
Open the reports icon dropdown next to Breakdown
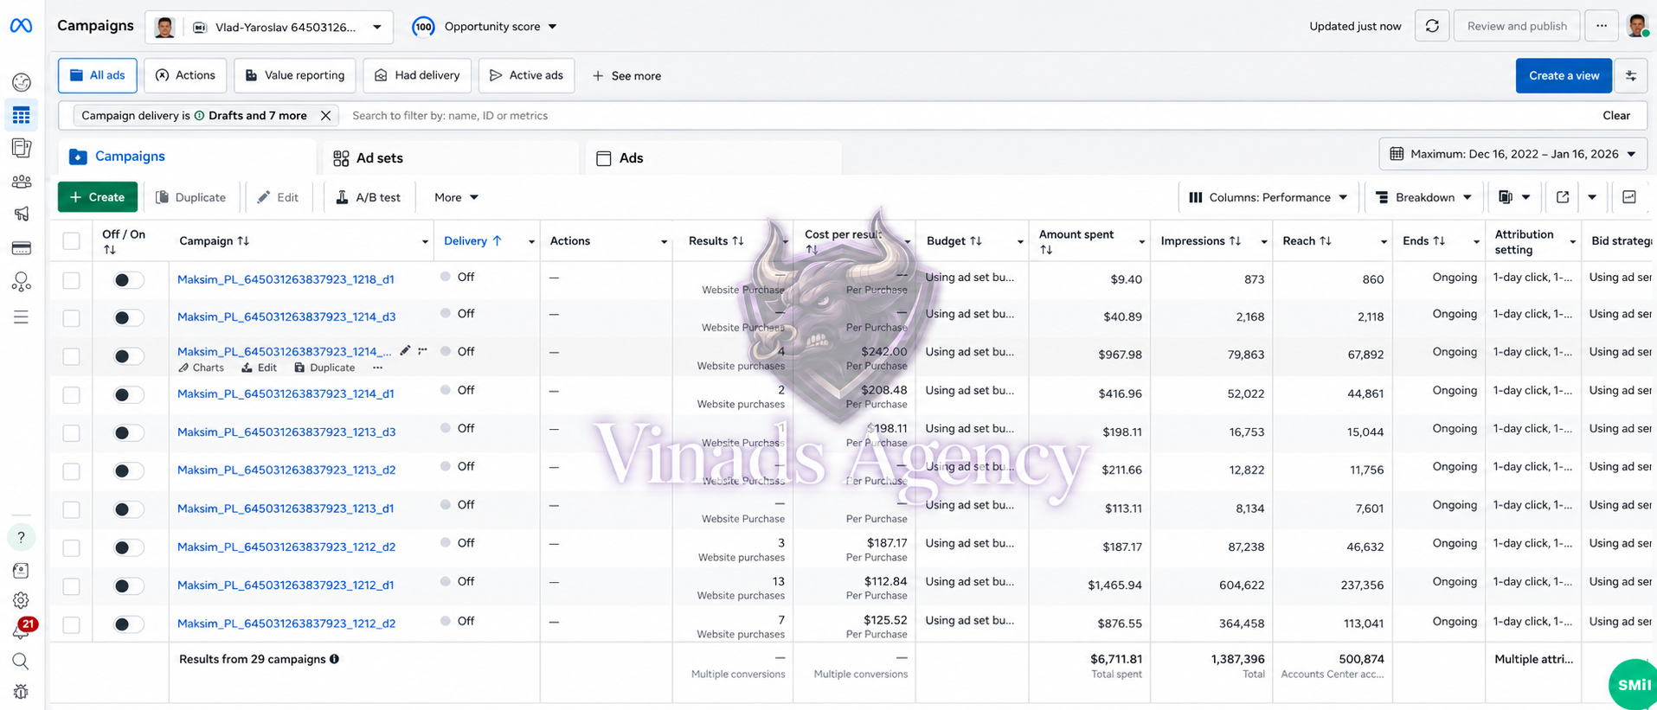point(1514,197)
